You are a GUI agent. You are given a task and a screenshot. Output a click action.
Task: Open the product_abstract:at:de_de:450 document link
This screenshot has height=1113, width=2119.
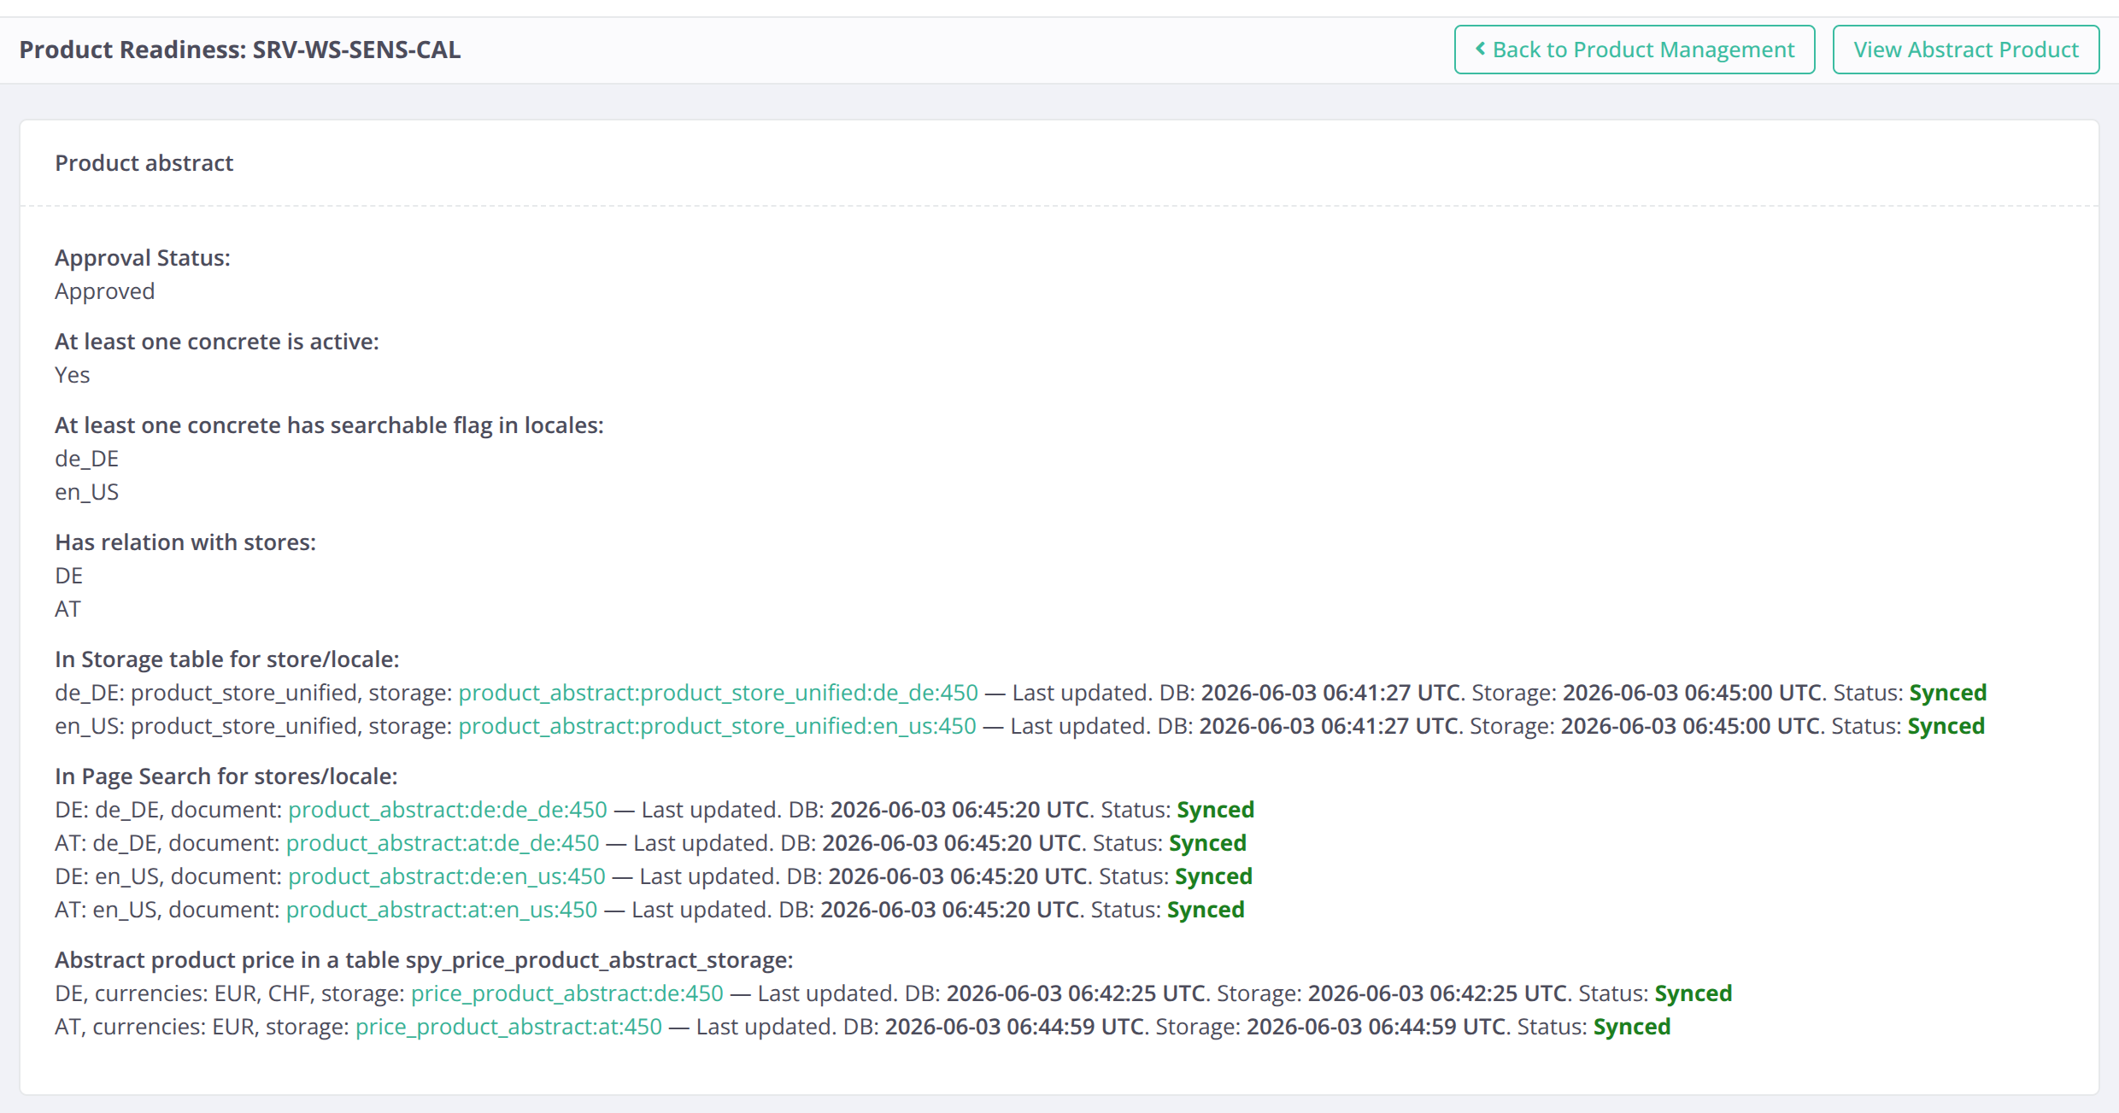pos(443,842)
